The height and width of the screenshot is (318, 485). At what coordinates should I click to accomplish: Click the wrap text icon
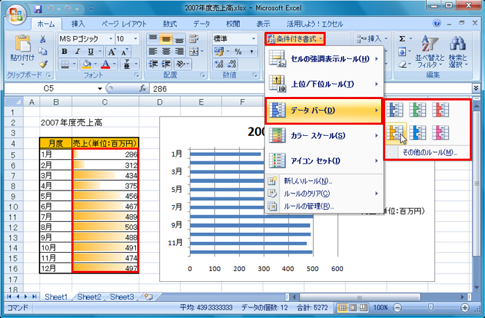(194, 39)
